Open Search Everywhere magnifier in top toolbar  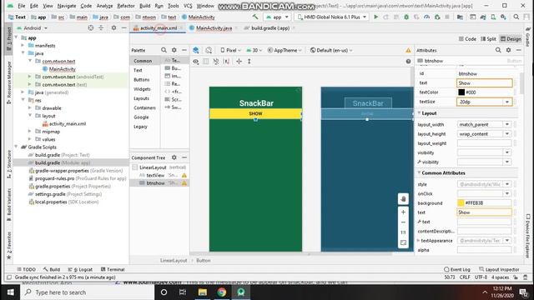(x=516, y=17)
